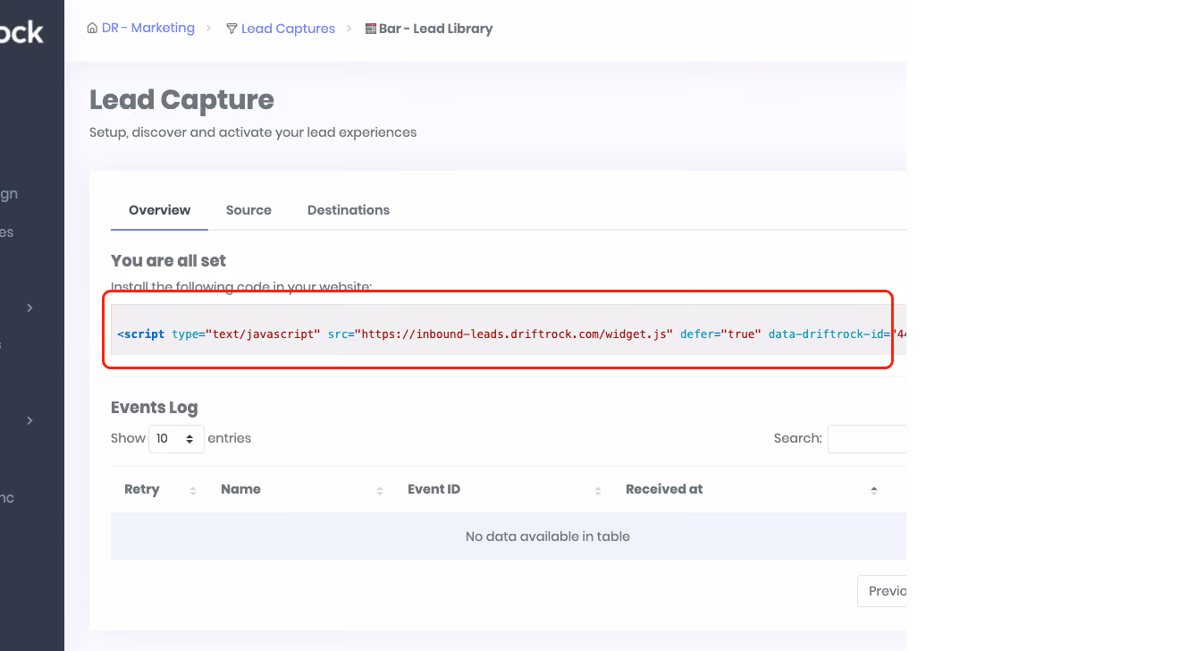The width and height of the screenshot is (1187, 651).
Task: Select the 'Bar - Lead Library' breadcrumb text
Action: point(435,29)
